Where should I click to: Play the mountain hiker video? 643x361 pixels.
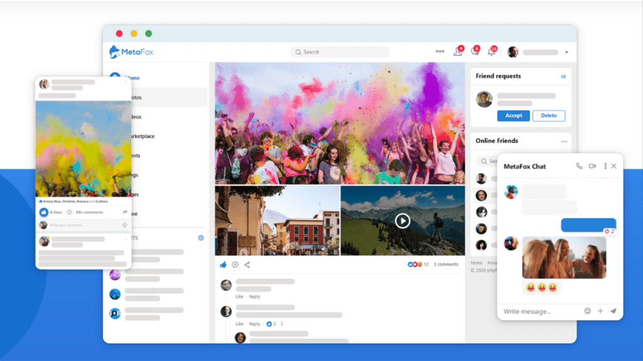pyautogui.click(x=403, y=221)
